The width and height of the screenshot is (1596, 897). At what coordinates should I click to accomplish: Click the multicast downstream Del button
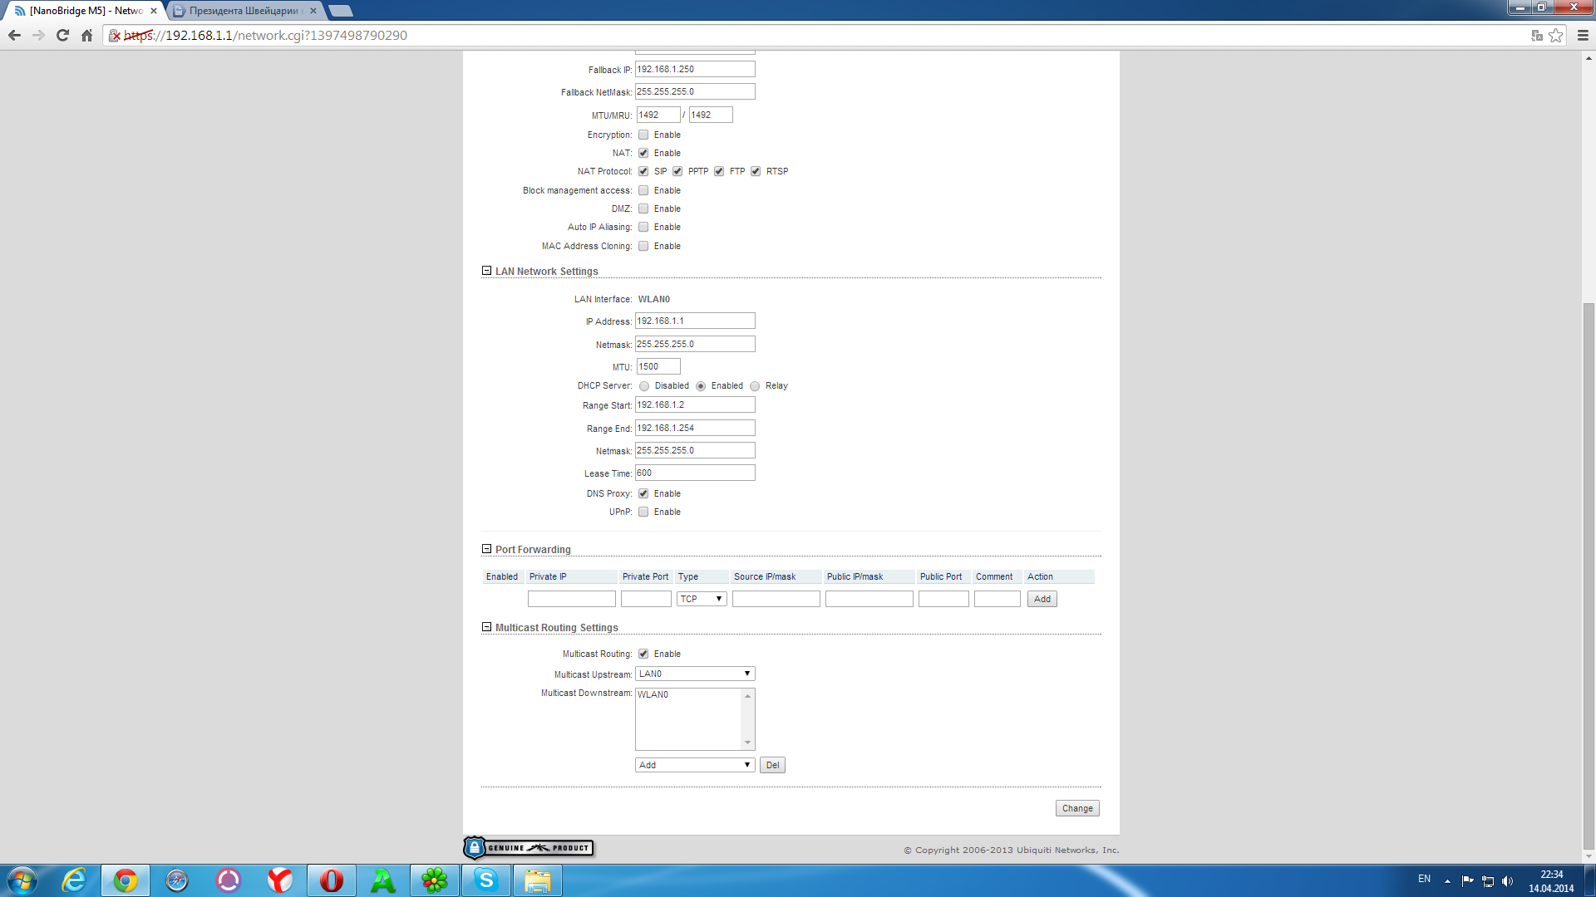point(772,765)
